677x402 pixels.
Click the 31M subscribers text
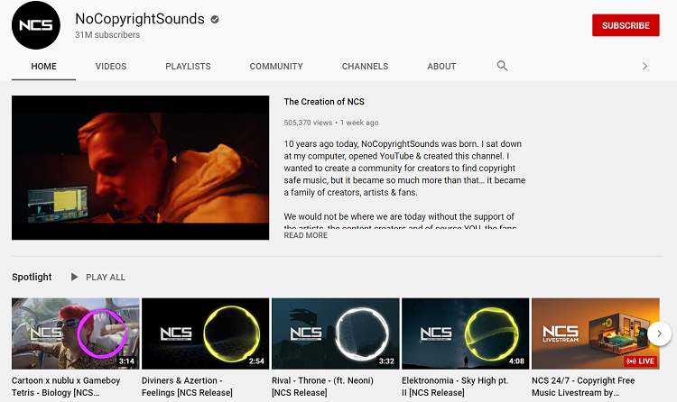107,35
